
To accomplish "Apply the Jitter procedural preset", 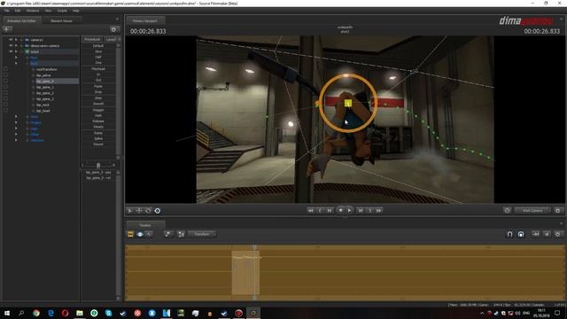I will 98,98.
